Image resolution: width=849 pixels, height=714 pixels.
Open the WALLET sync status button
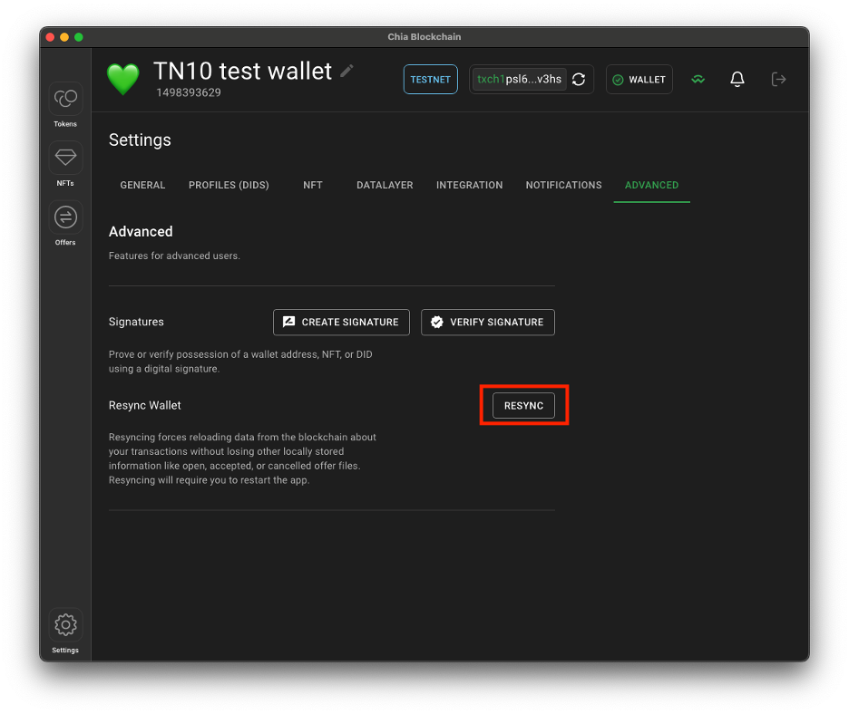pos(639,80)
